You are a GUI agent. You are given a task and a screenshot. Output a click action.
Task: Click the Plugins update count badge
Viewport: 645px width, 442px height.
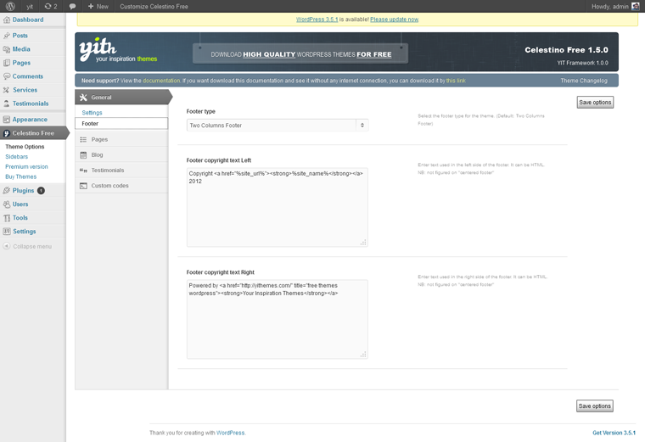(x=41, y=190)
